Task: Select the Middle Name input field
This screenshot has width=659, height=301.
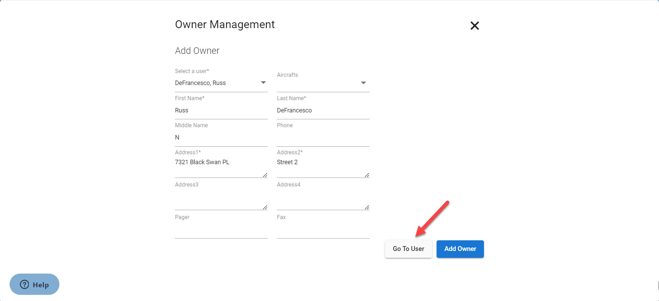Action: (221, 137)
